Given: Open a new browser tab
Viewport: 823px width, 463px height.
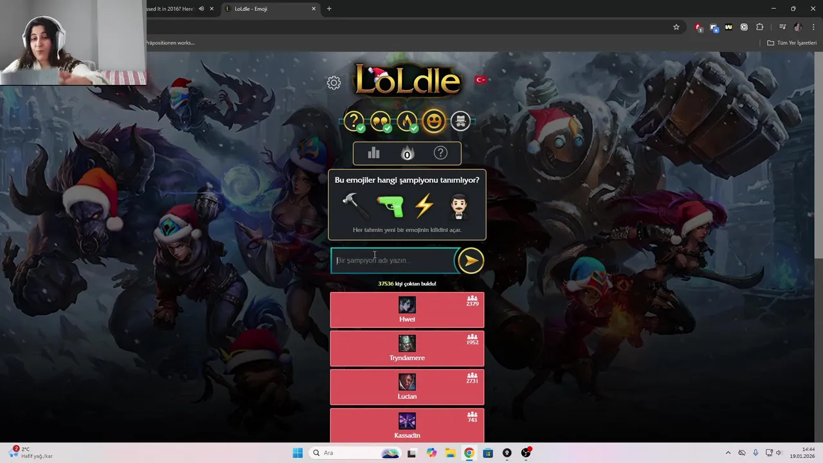Looking at the screenshot, I should (x=329, y=9).
